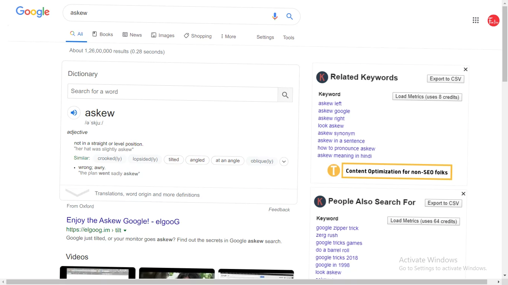Screen dimensions: 508x285
Task: Click Export to CSV in Related Keywords
Action: (445, 79)
